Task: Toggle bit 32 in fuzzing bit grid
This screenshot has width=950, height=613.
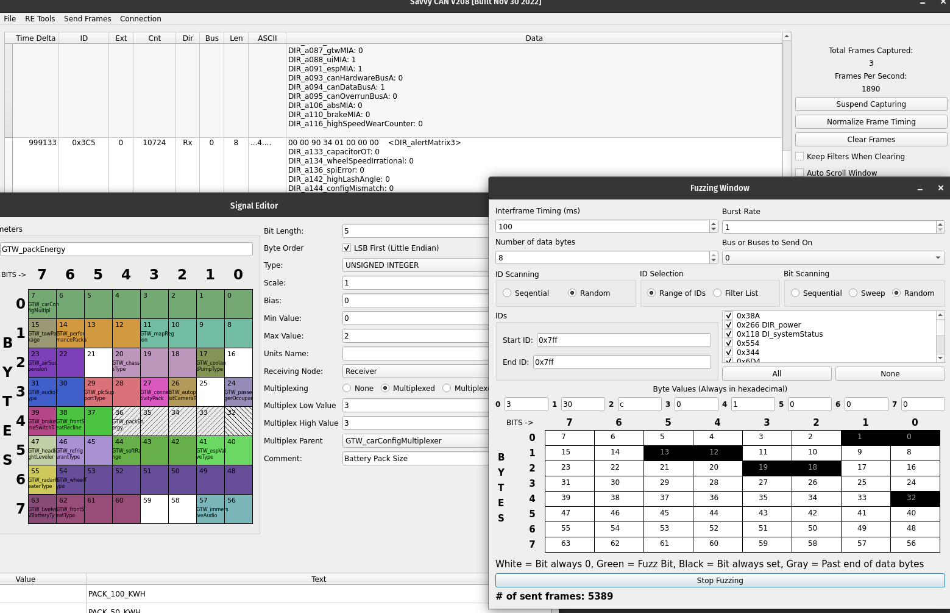Action: (914, 498)
